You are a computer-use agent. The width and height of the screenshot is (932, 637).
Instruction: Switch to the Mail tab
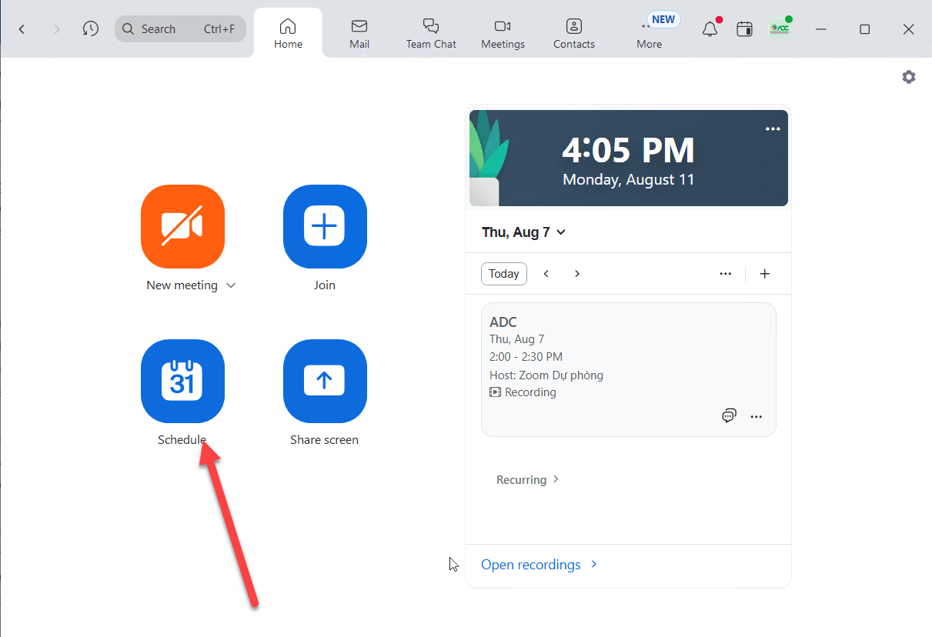click(x=359, y=34)
